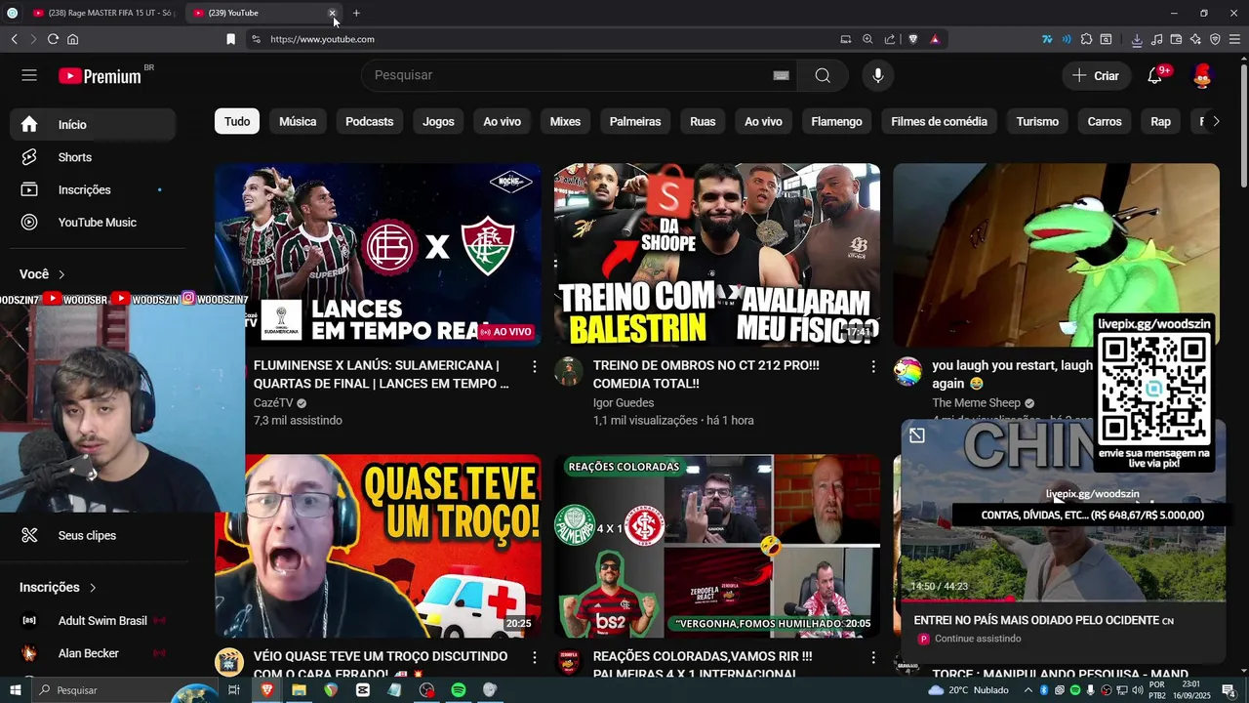Select the Jogos filter chip
Screen dimensions: 1249x703
click(x=438, y=121)
